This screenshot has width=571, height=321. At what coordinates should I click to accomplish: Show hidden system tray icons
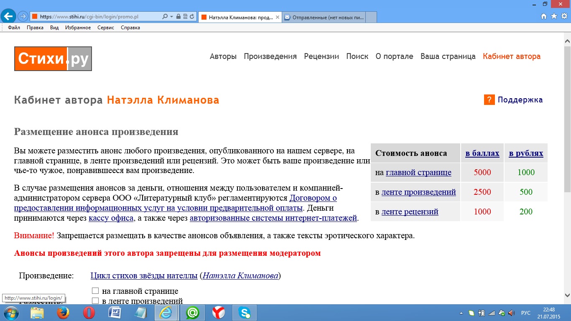pos(461,313)
